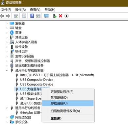Viewport: 128px width, 125px height.
Task: Click the Forward arrow toolbar icon
Action: coord(8,16)
